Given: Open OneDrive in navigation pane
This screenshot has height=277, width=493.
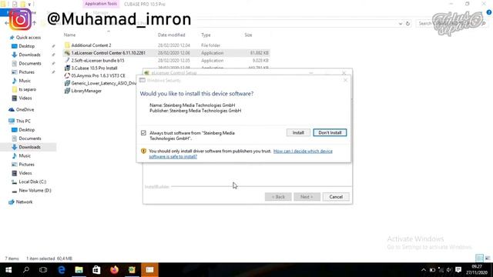Looking at the screenshot, I should [x=25, y=109].
